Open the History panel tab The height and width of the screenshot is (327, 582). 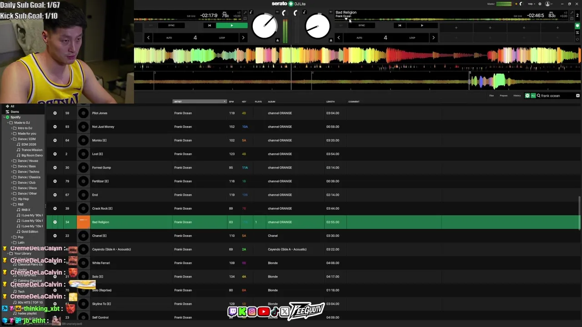517,96
